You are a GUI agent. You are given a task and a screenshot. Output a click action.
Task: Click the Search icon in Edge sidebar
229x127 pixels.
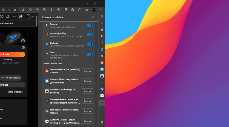pos(102,17)
